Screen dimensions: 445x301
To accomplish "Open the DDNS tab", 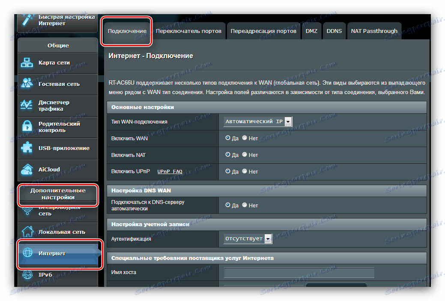I will [x=334, y=31].
